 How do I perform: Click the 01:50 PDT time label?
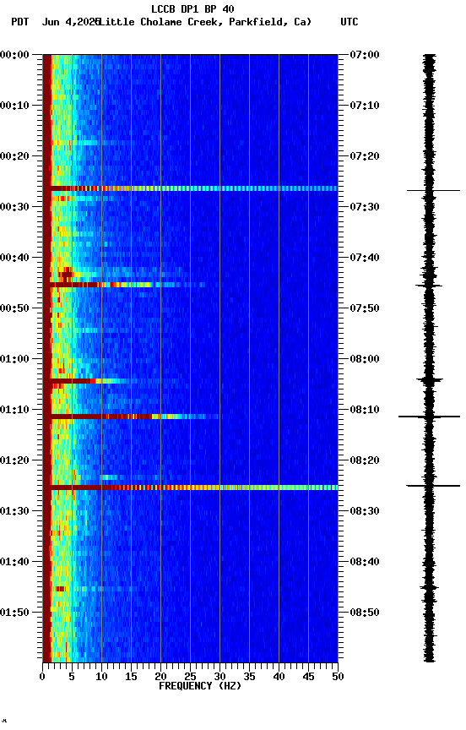pos(14,613)
